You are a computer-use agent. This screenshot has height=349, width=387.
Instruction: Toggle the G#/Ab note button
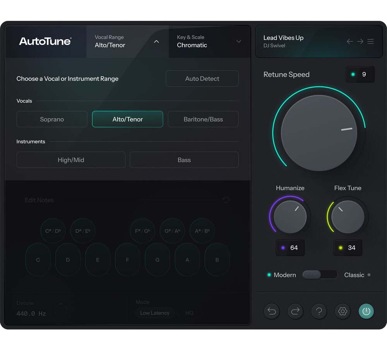(x=172, y=231)
